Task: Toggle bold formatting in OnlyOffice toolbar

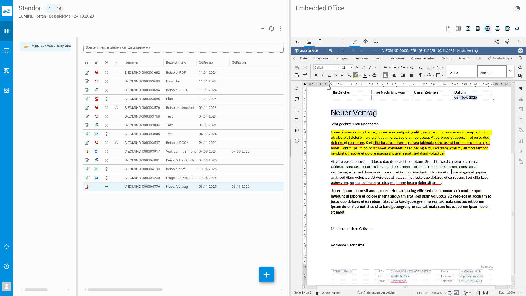Action: (x=316, y=75)
